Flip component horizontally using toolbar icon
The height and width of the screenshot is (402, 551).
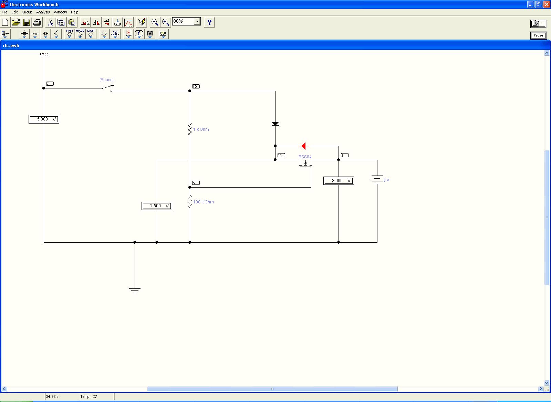pyautogui.click(x=96, y=23)
